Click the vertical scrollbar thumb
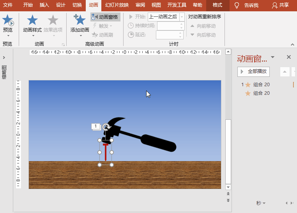 [x=228, y=152]
